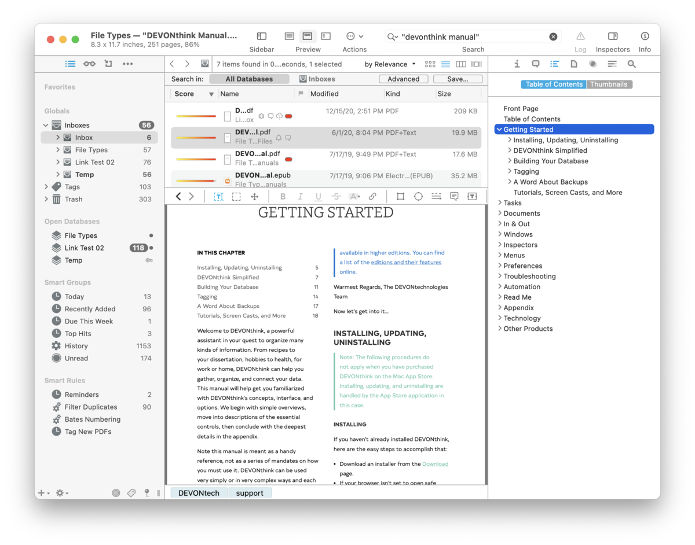Click the search field containing "devonthink manual"
This screenshot has width=695, height=545.
pyautogui.click(x=473, y=37)
